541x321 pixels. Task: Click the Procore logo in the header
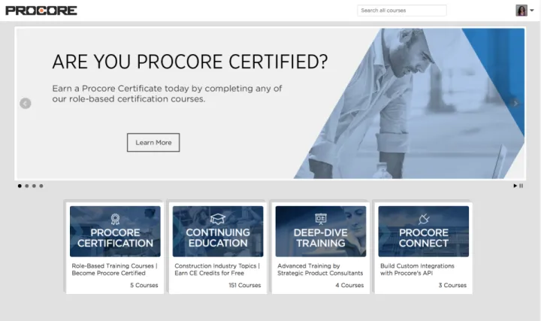(x=41, y=11)
